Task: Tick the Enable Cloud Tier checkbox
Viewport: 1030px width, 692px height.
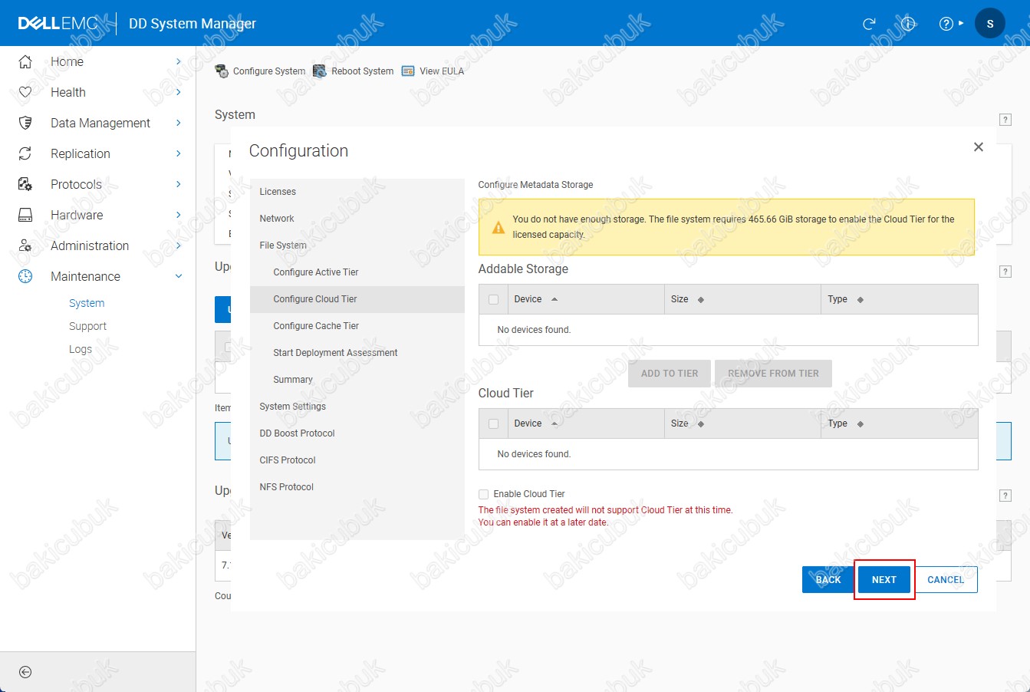Action: point(483,494)
